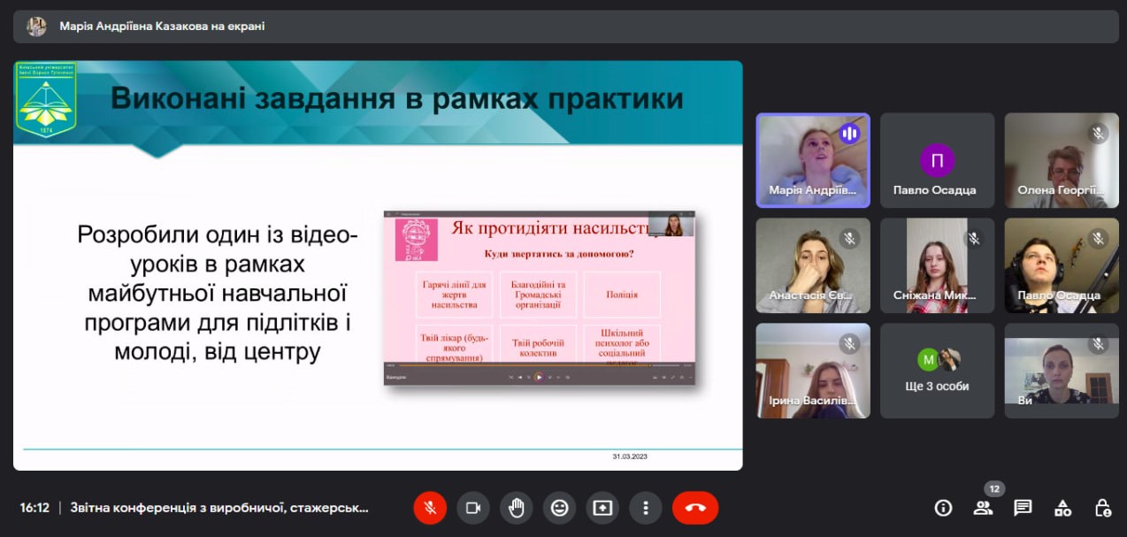1127x537 pixels.
Task: Click the Павло Осадца avatar tile
Action: point(937,160)
